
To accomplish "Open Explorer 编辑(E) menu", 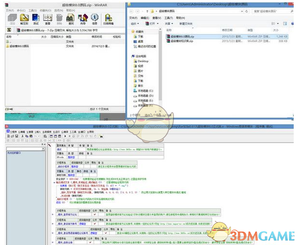I will click(x=144, y=18).
